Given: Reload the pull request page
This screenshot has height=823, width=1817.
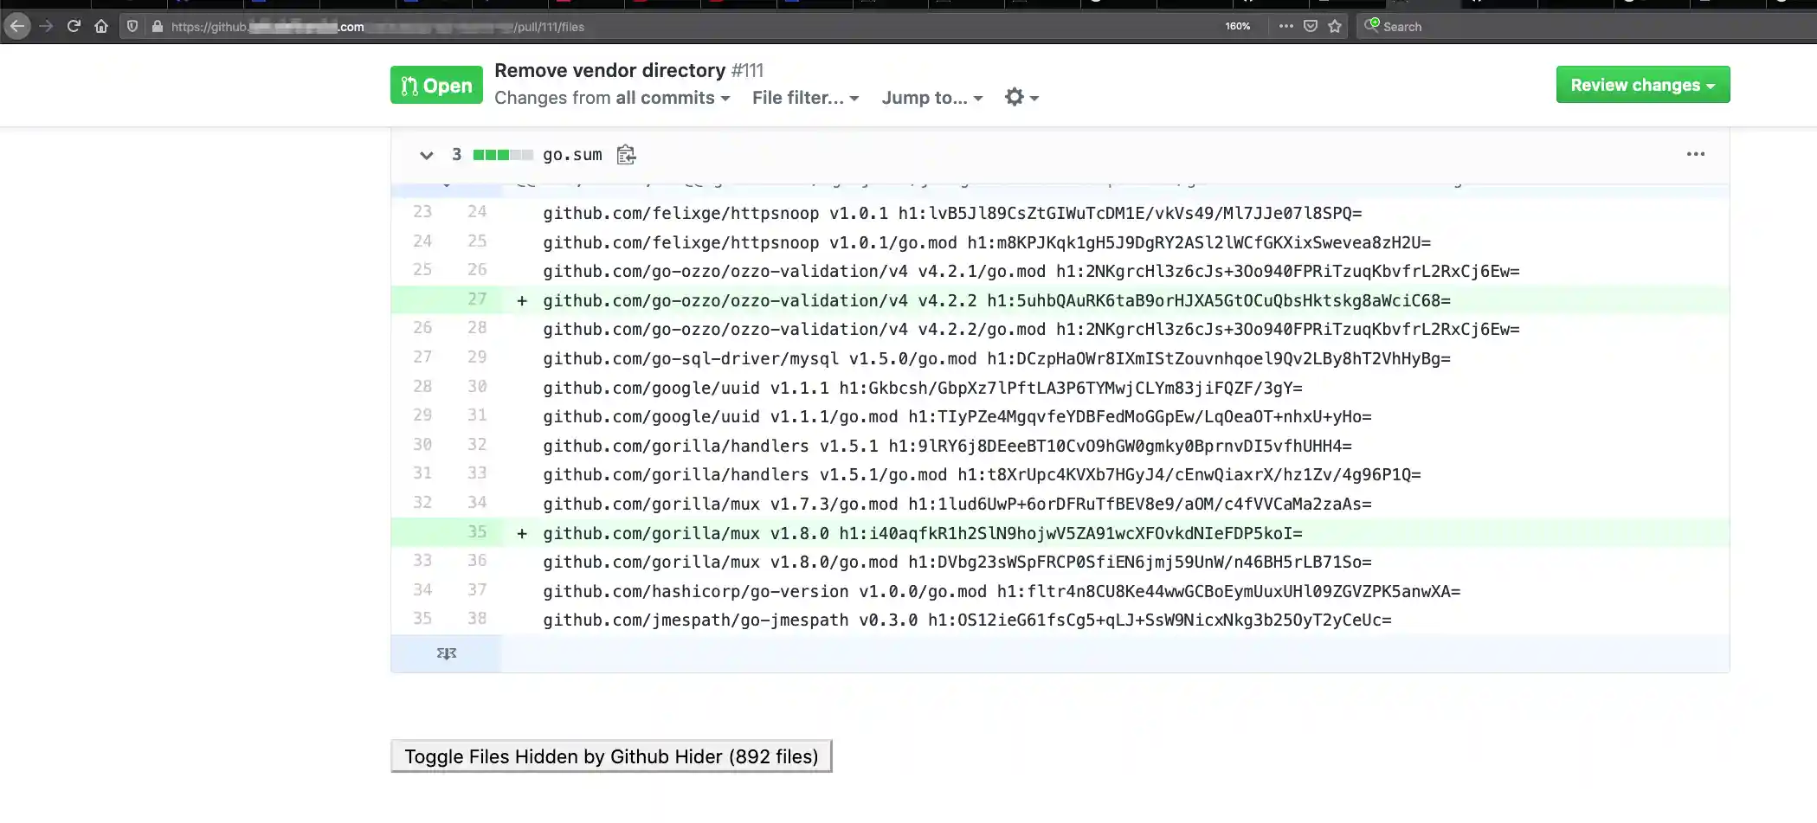Looking at the screenshot, I should (x=73, y=26).
